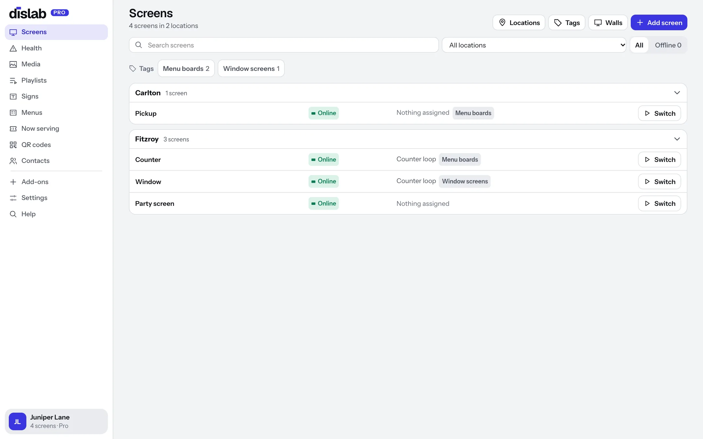Click the tag icon beside Tags label
Screen dimensions: 703x439
pos(132,69)
